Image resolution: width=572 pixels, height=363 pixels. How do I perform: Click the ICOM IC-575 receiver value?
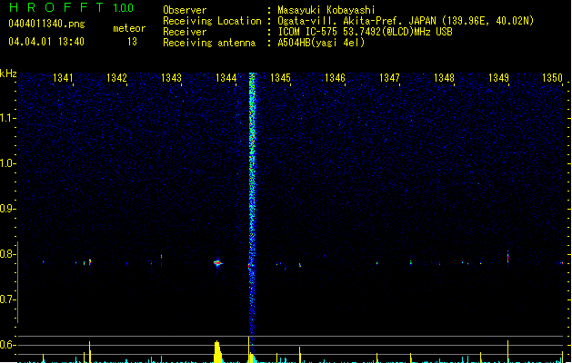pos(365,32)
